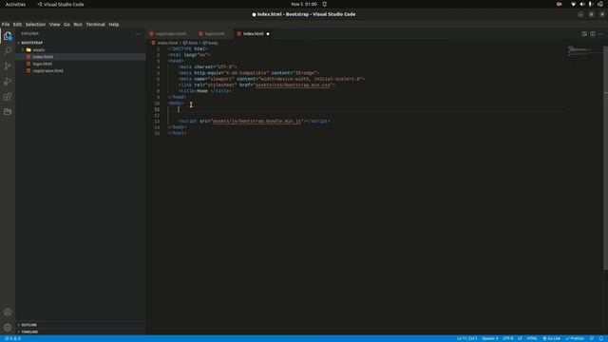This screenshot has height=342, width=608.
Task: Click the unsaved dot on index.html tab
Action: pyautogui.click(x=268, y=34)
